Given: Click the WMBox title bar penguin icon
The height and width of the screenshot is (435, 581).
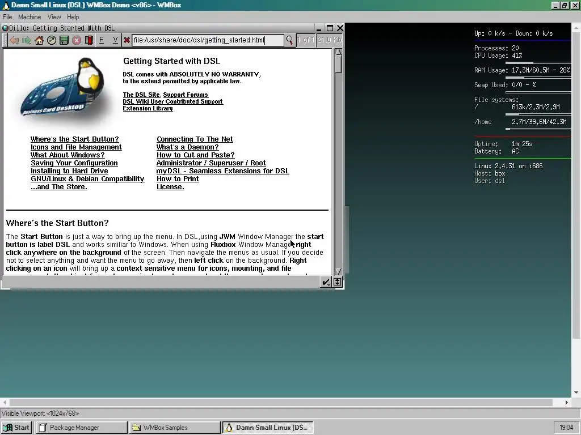Looking at the screenshot, I should pos(6,5).
